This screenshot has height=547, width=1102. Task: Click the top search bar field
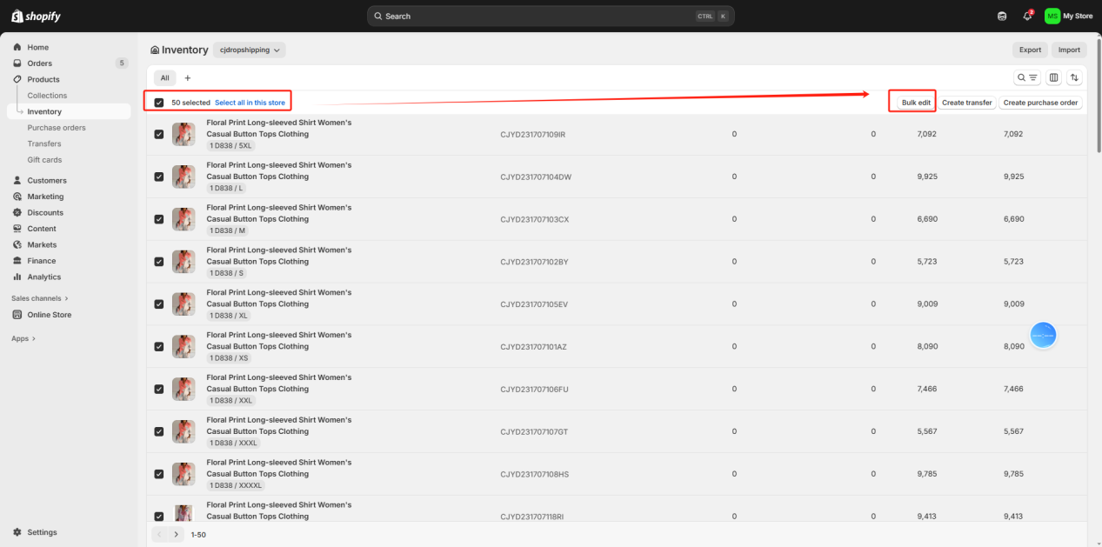pos(551,16)
